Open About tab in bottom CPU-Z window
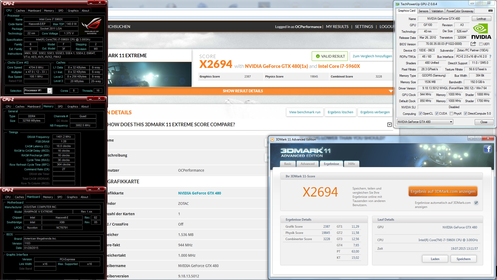 [x=84, y=197]
